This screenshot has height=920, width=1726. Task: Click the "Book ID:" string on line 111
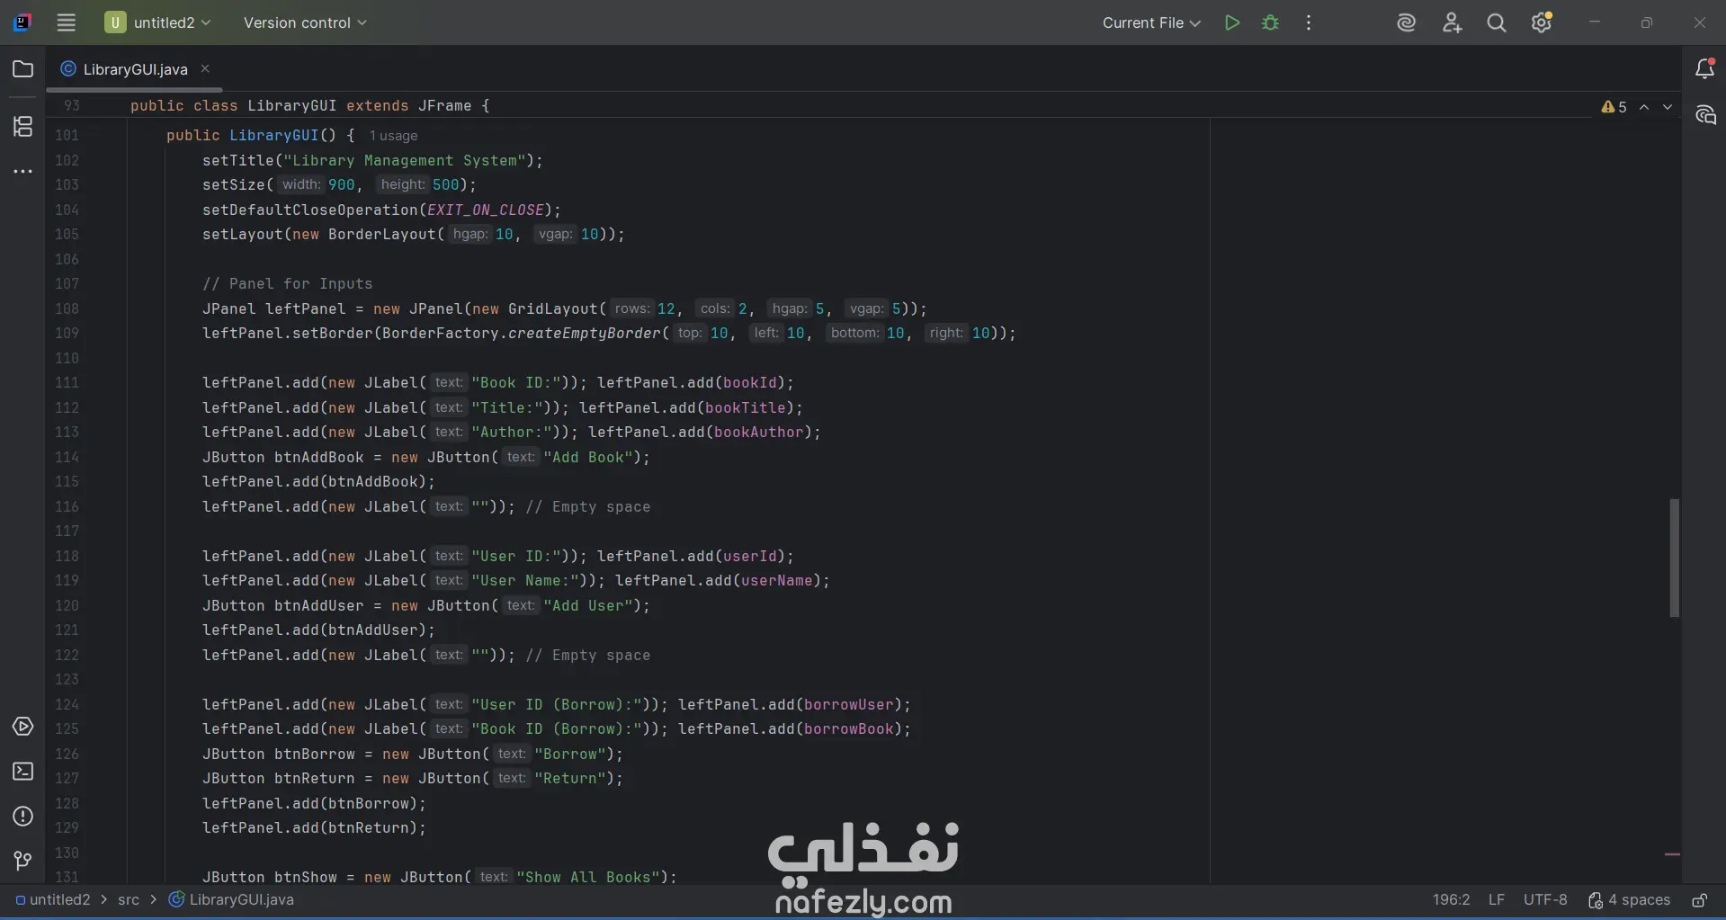point(516,383)
